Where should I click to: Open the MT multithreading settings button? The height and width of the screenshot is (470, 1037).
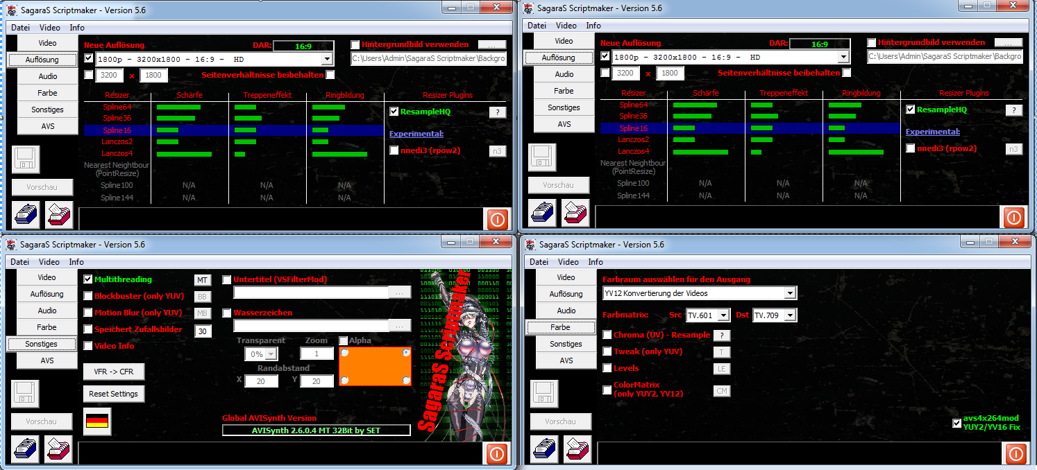click(202, 280)
